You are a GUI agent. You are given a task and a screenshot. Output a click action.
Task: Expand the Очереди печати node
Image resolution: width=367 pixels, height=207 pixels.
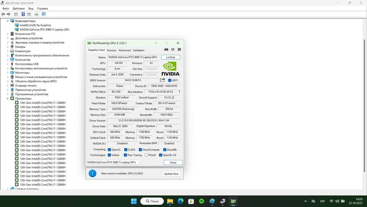[x=7, y=86]
